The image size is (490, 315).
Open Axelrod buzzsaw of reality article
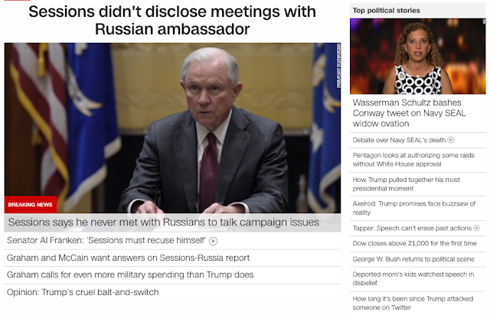click(414, 208)
